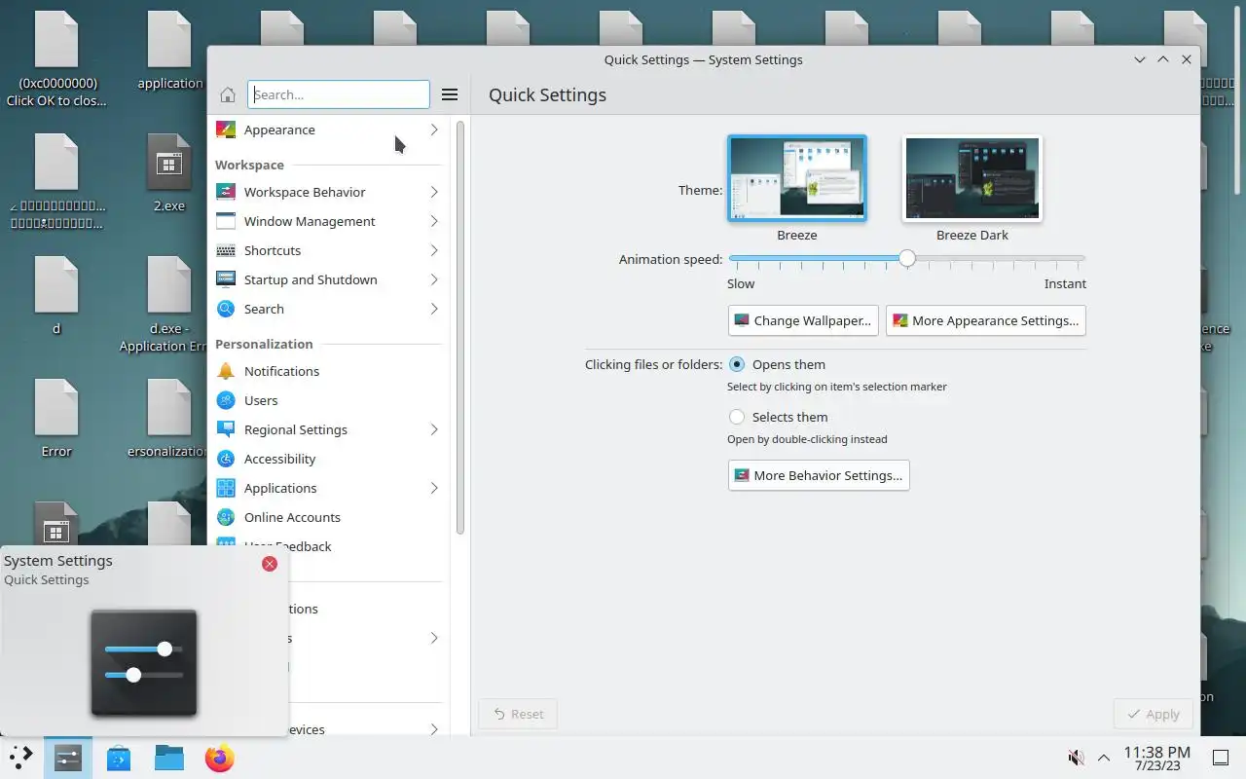The image size is (1246, 779).
Task: Select the Accessibility icon
Action: click(226, 459)
